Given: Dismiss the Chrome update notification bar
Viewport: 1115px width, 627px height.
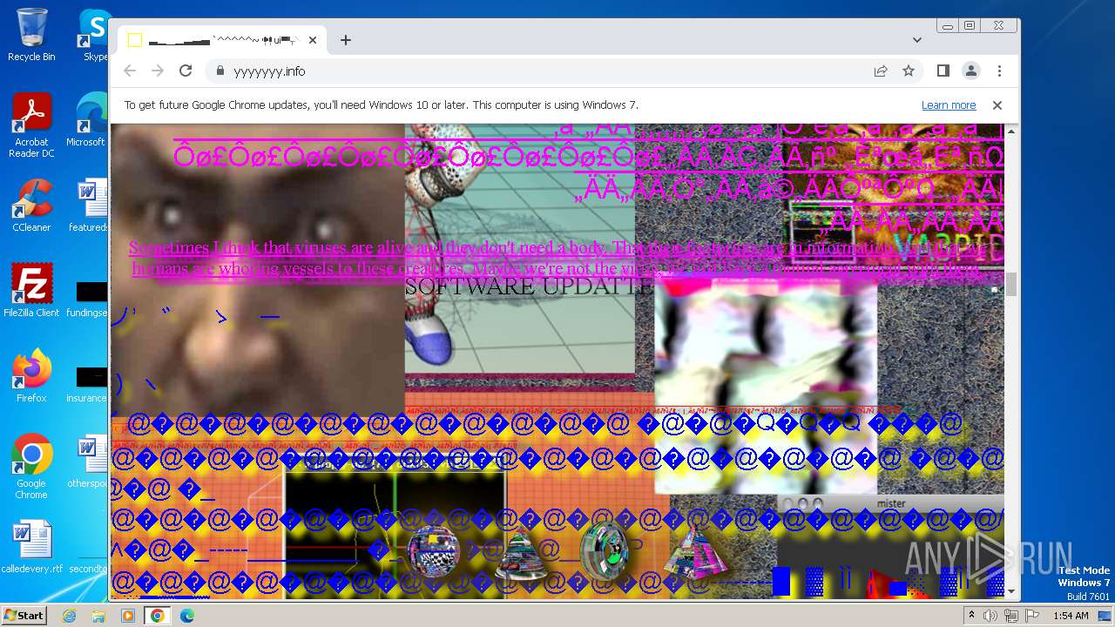Looking at the screenshot, I should [x=997, y=105].
